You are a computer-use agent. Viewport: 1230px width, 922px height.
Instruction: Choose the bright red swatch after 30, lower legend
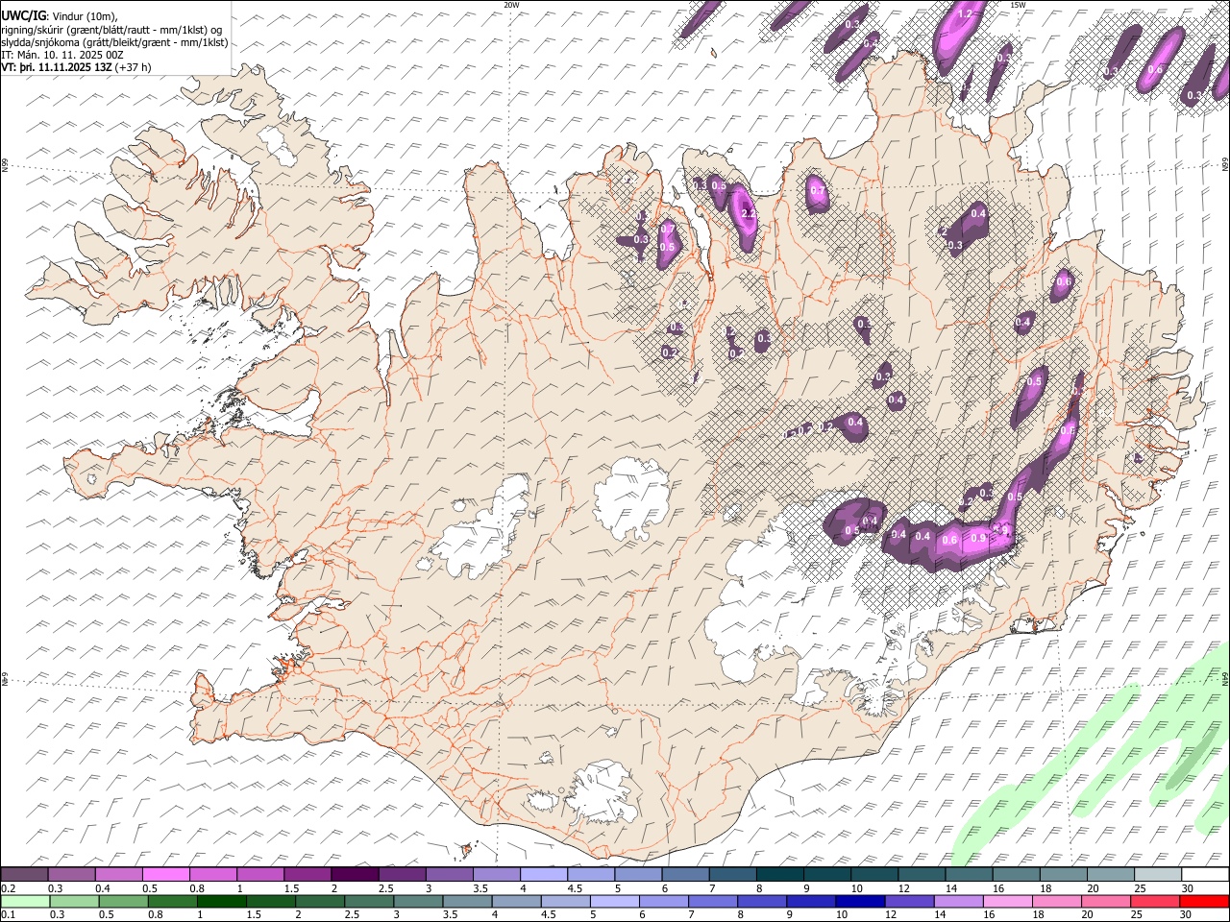point(1204,901)
